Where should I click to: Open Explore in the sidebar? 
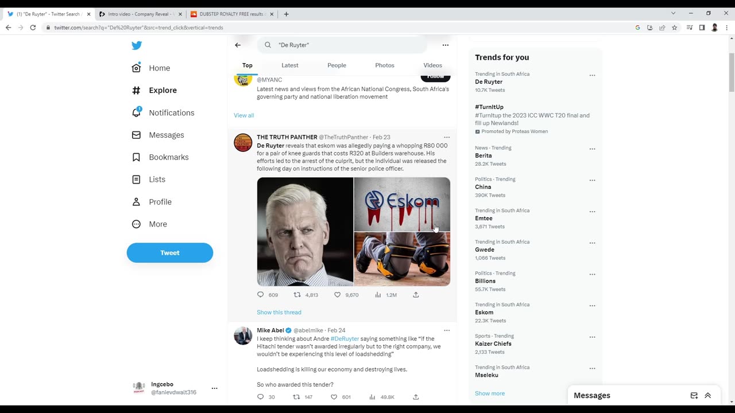pyautogui.click(x=154, y=90)
